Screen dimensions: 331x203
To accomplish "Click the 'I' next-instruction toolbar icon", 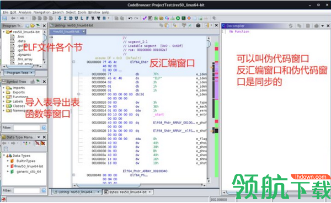I will (65, 18).
